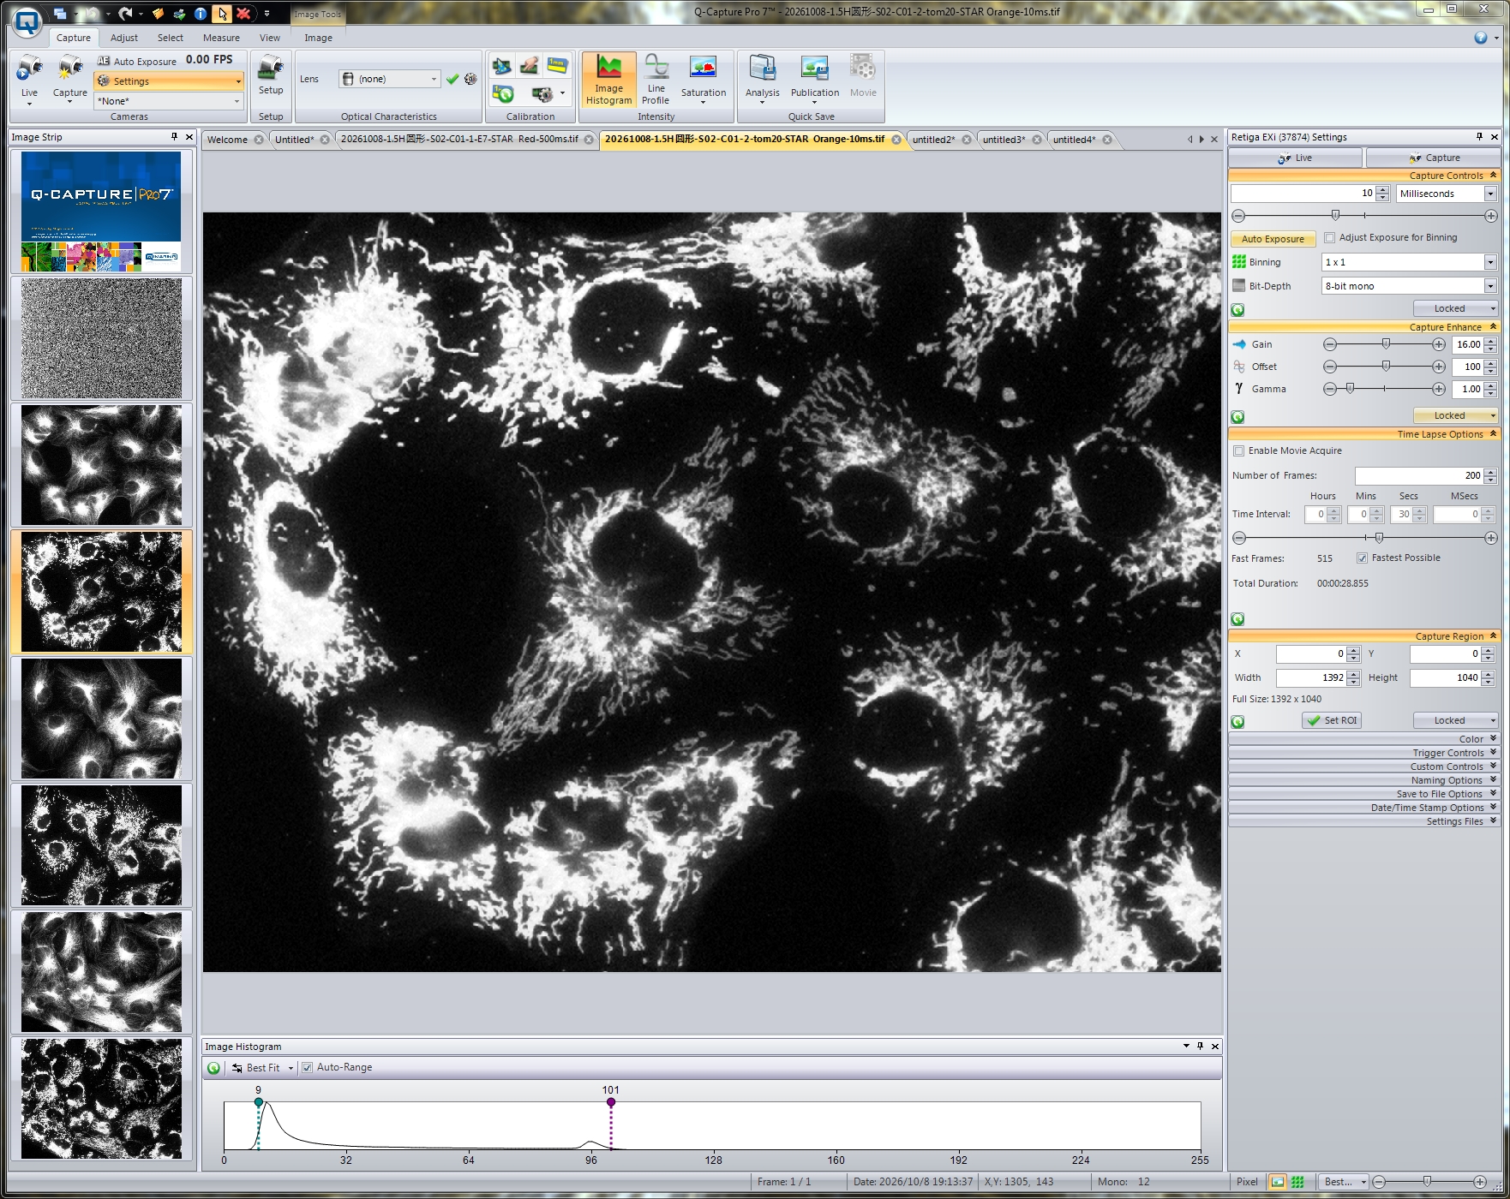Click the Capture button in Retiga settings panel
The image size is (1510, 1199).
coord(1433,158)
